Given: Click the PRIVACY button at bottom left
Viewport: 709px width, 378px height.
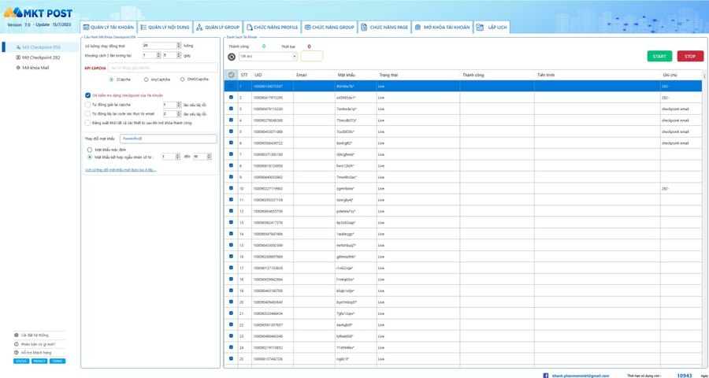Looking at the screenshot, I should pyautogui.click(x=39, y=361).
